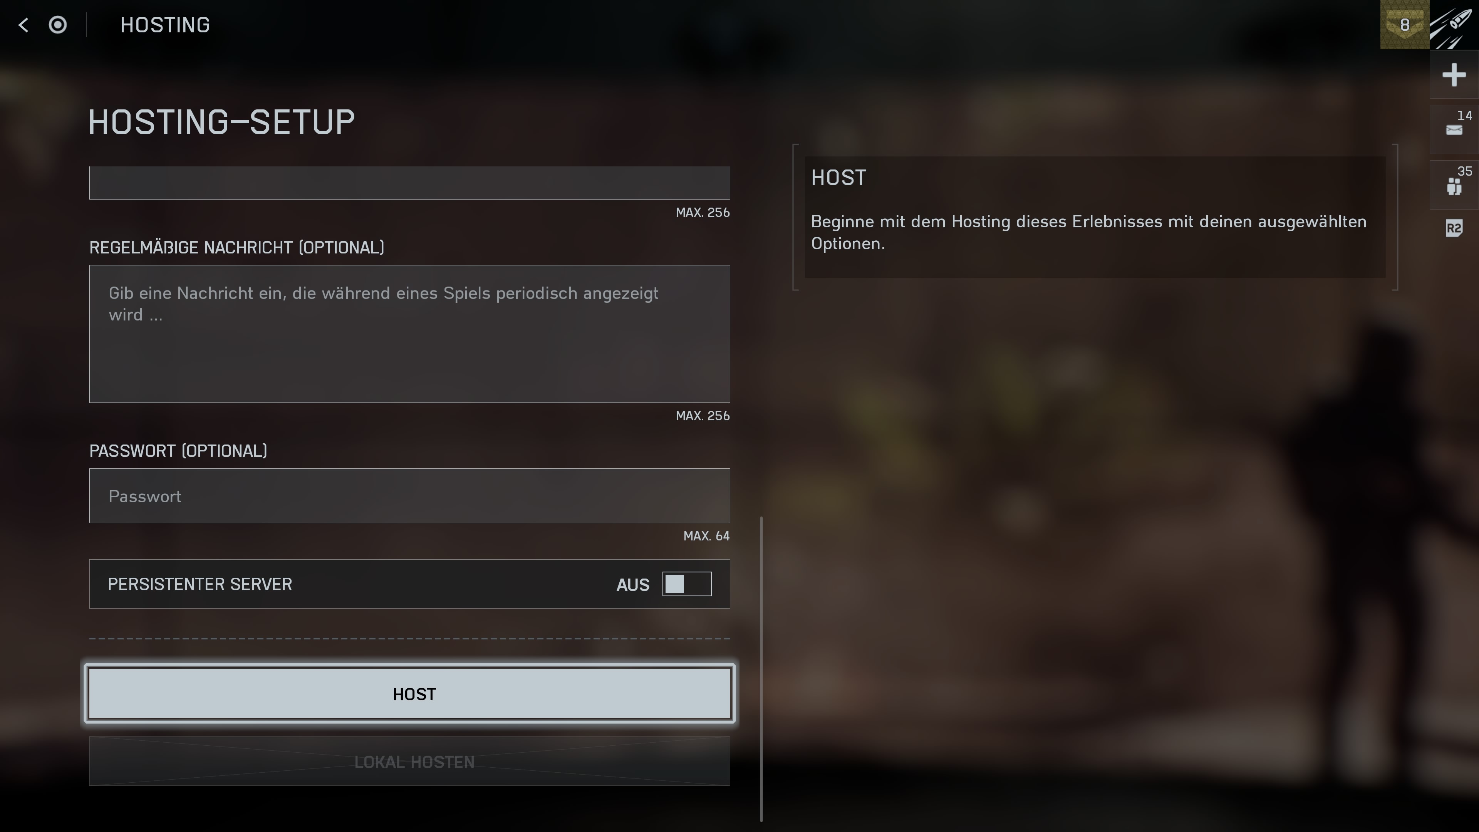Toggle the Persistenter Server switch
The image size is (1479, 832).
[687, 584]
